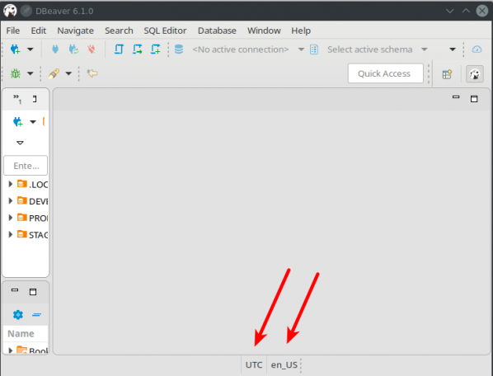Open SQL Editor script icon
Image resolution: width=493 pixels, height=376 pixels.
tap(119, 49)
